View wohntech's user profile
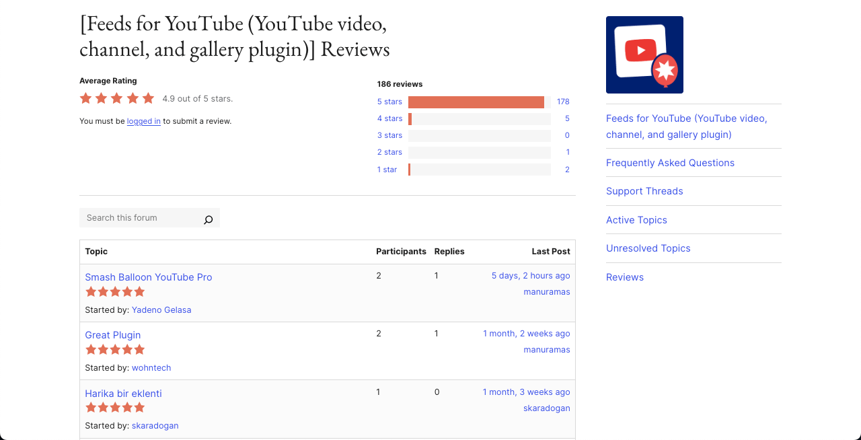861x440 pixels. (151, 367)
